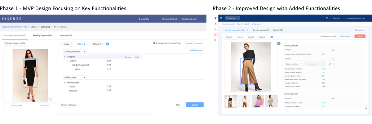Image resolution: width=372 pixels, height=124 pixels.
Task: Select the pink sweater thumbnail
Action: pos(258,101)
